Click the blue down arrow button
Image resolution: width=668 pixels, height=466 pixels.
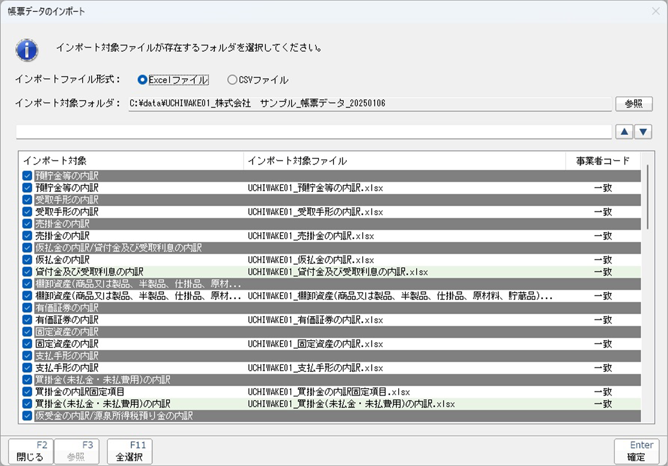tap(643, 132)
